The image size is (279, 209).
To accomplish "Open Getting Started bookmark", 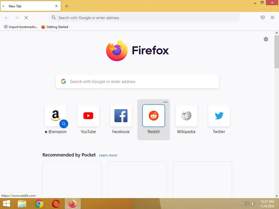I will tap(54, 27).
